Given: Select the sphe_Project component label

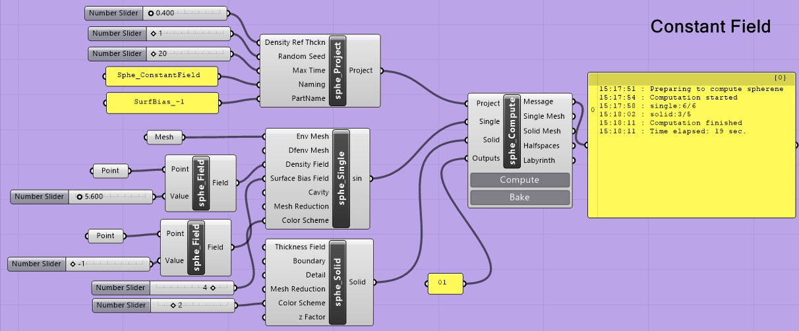Looking at the screenshot, I should click(x=338, y=70).
